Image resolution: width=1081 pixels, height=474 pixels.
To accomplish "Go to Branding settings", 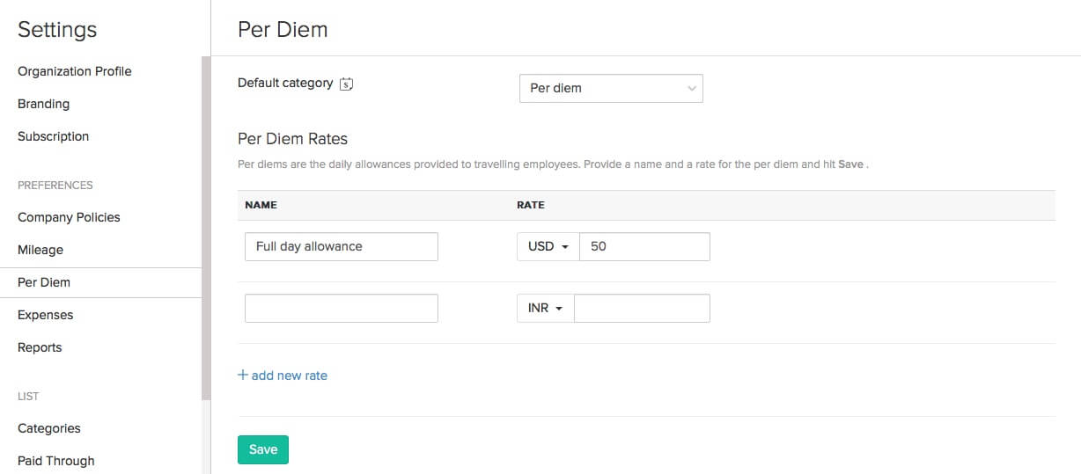I will click(43, 104).
